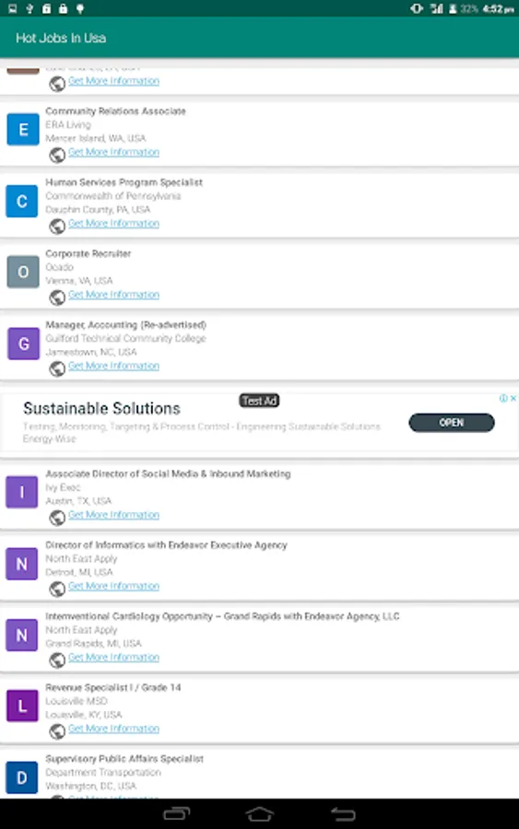Click globe icon in Director of Informatics row

[x=57, y=589]
